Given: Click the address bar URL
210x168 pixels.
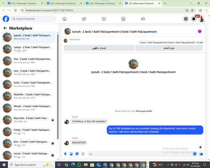Looking at the screenshot, I should click(49, 10).
